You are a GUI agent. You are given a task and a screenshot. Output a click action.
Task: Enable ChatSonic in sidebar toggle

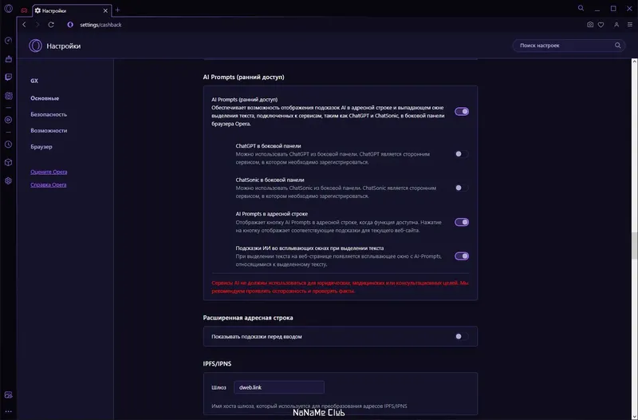(x=461, y=188)
